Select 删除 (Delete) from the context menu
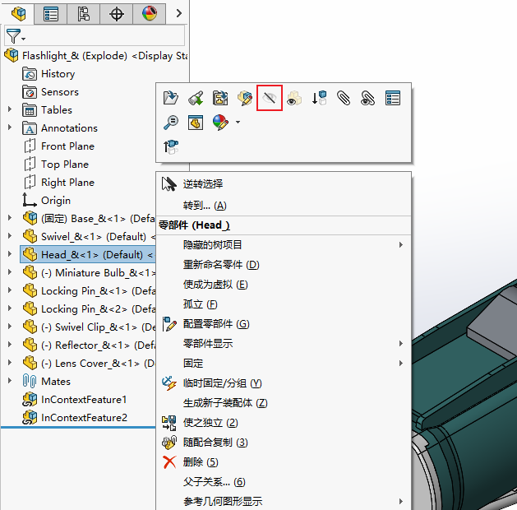The height and width of the screenshot is (510, 517). (193, 462)
